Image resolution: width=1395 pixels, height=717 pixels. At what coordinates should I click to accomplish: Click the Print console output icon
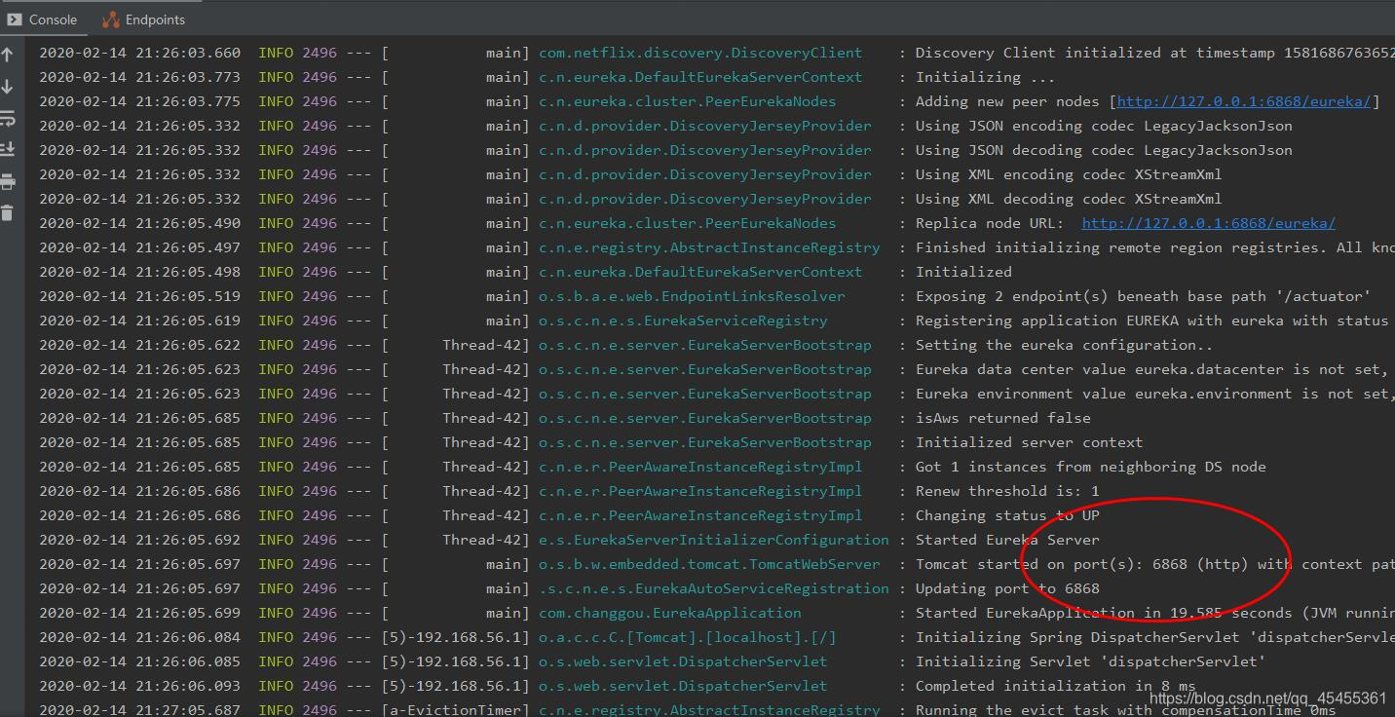(x=8, y=181)
